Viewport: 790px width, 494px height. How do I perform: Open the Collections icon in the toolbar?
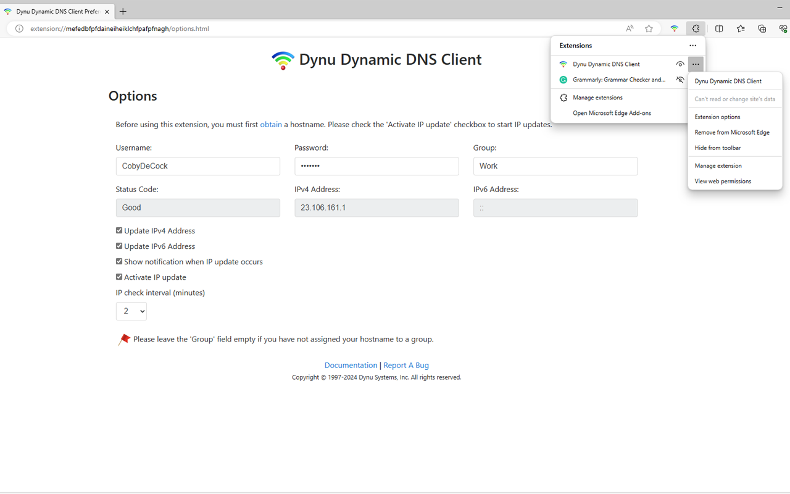point(762,28)
